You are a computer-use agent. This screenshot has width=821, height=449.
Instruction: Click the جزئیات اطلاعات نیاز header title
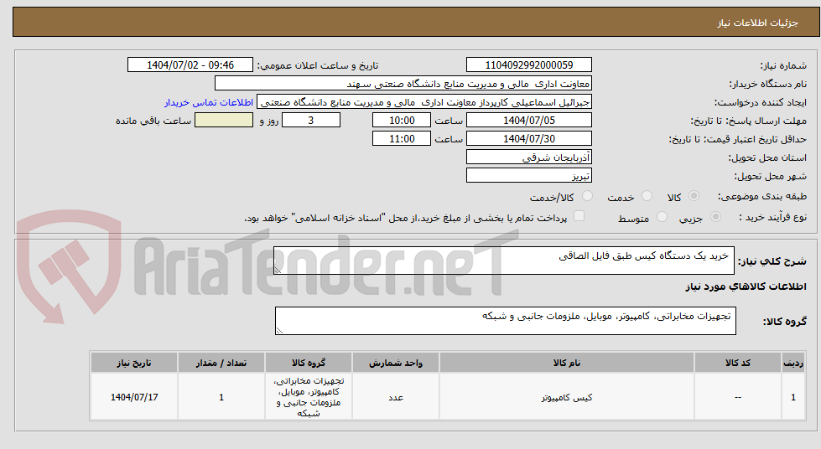[757, 23]
